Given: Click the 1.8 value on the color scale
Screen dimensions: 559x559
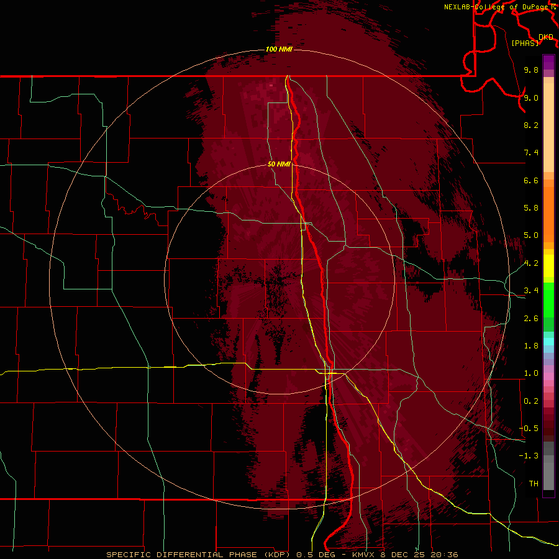Looking at the screenshot, I should 531,346.
